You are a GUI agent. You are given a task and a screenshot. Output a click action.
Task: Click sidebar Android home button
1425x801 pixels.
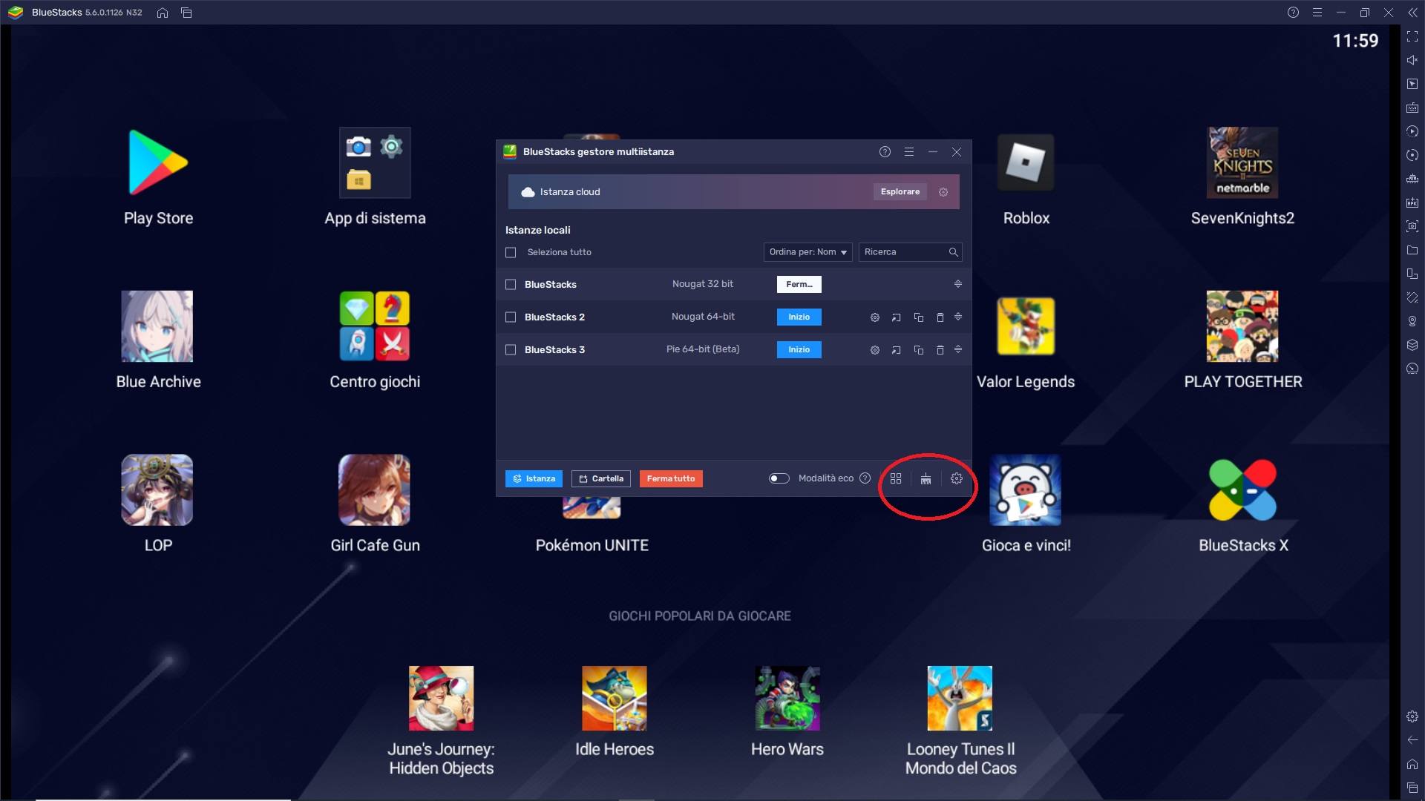point(1412,764)
